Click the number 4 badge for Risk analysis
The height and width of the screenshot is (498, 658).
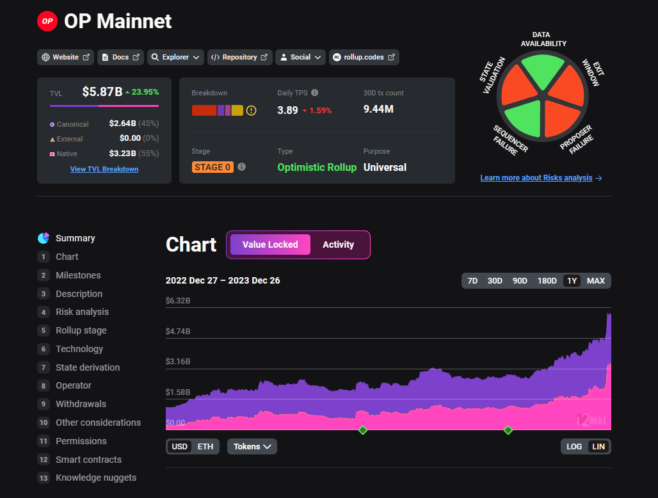click(x=44, y=312)
